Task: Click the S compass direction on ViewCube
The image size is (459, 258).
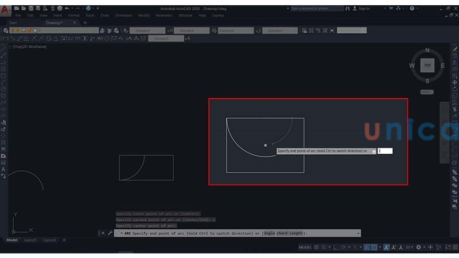Action: 427,81
